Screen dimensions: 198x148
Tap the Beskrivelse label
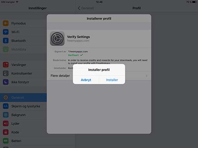60,60
